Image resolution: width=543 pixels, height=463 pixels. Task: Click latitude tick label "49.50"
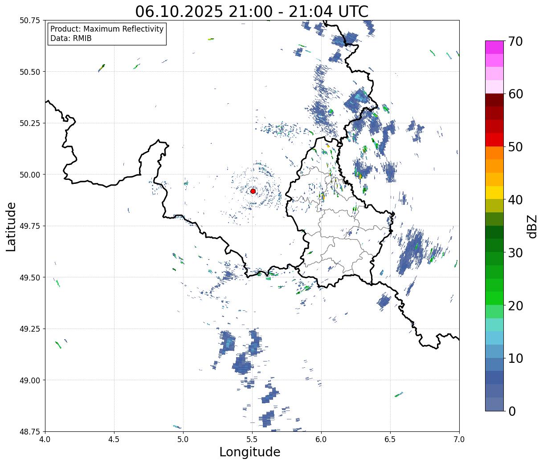point(29,277)
